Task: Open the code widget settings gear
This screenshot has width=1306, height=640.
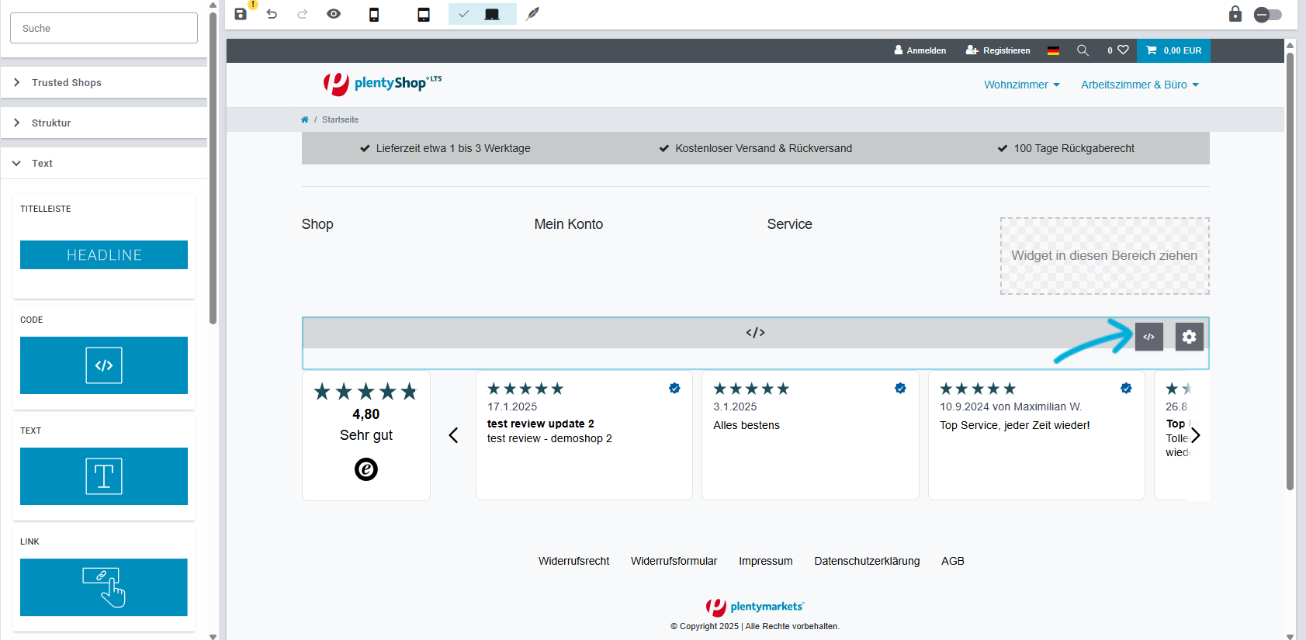Action: (1190, 337)
